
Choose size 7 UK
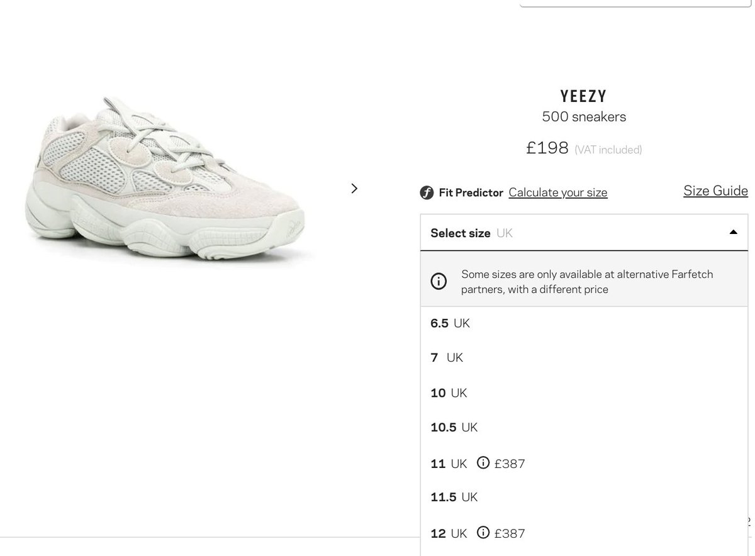pos(584,358)
